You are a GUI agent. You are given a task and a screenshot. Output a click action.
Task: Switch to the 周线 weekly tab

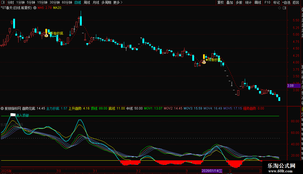(x=87, y=2)
